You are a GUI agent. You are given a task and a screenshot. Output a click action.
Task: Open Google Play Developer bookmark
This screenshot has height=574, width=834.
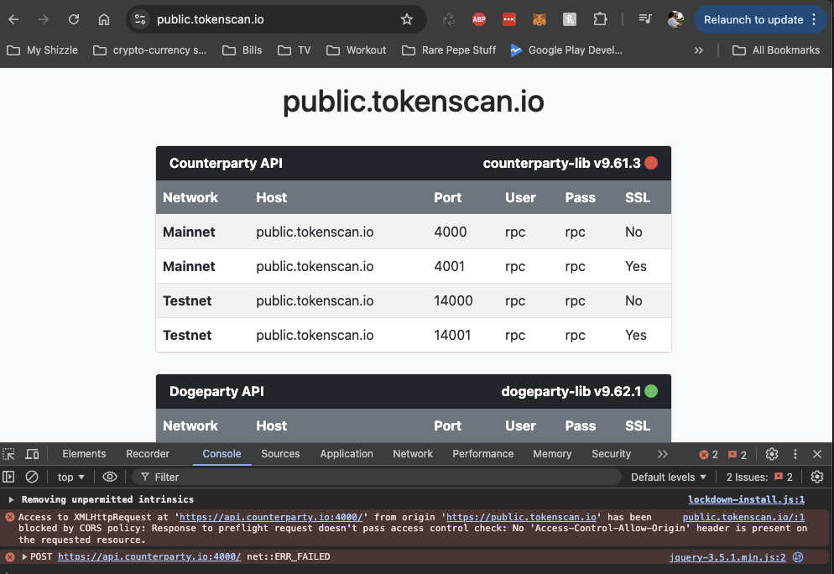click(x=566, y=50)
